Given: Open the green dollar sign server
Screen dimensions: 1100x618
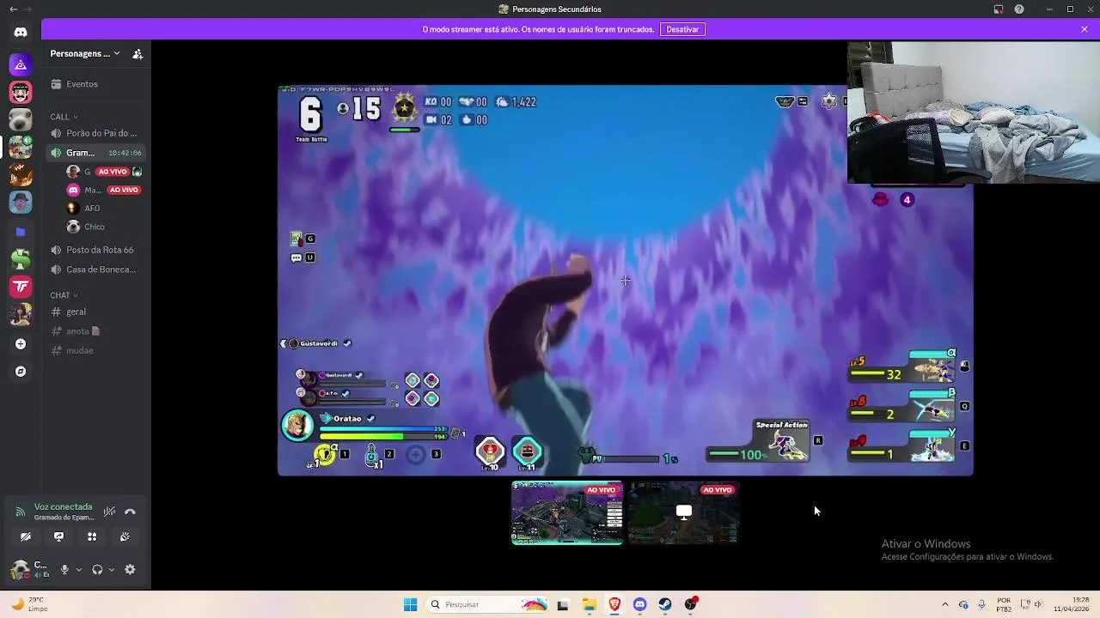Looking at the screenshot, I should pyautogui.click(x=21, y=258).
